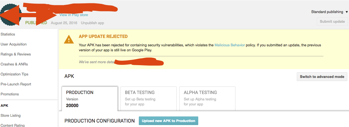This screenshot has width=349, height=127.
Task: Open the Promotions section
Action: (x=10, y=94)
